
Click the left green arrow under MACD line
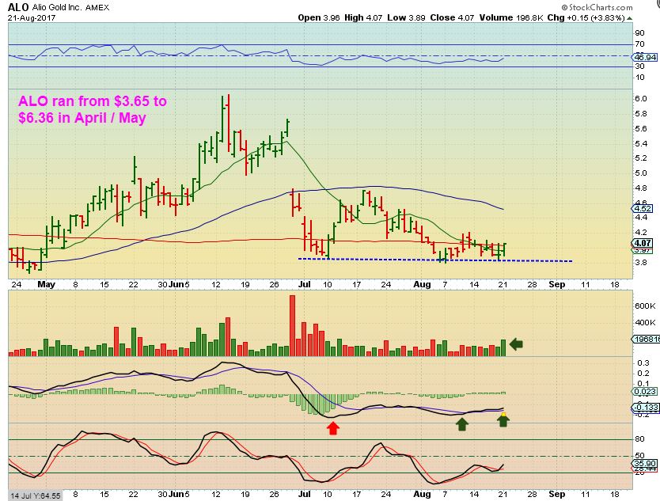coord(462,424)
